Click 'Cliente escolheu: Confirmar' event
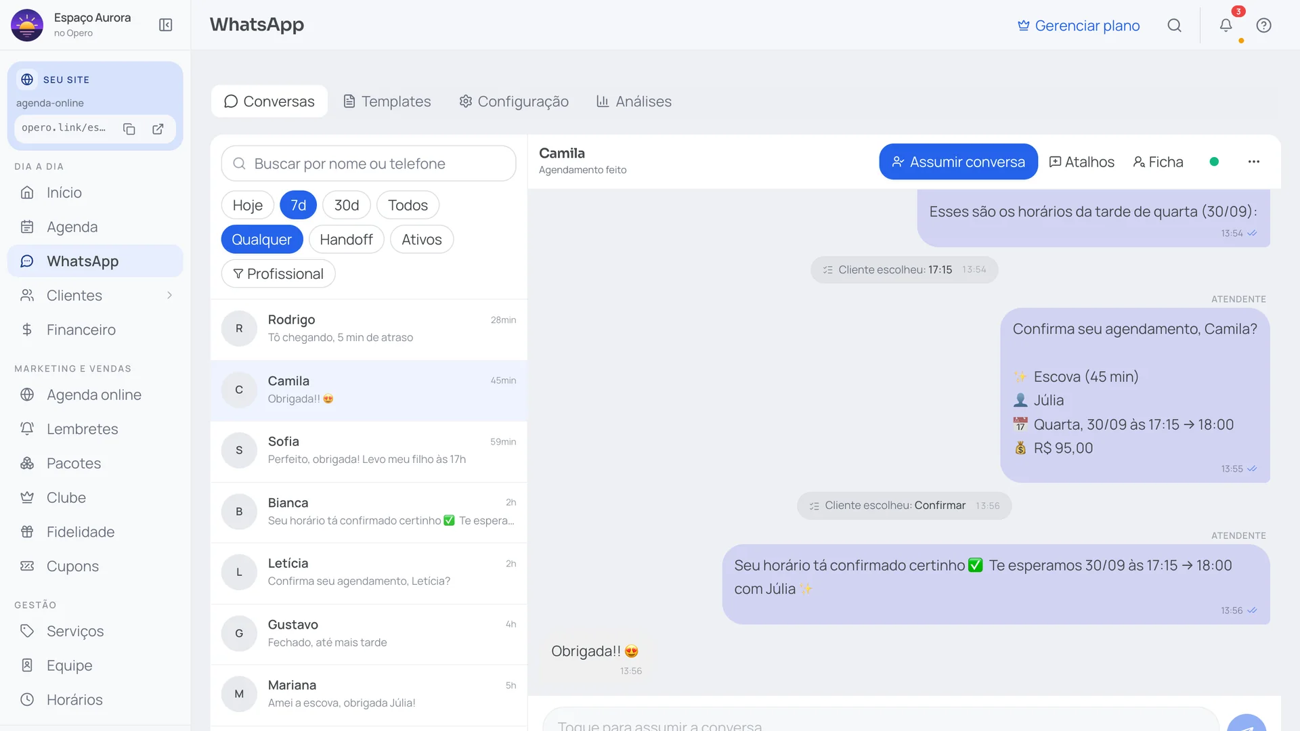The image size is (1300, 731). 904,506
